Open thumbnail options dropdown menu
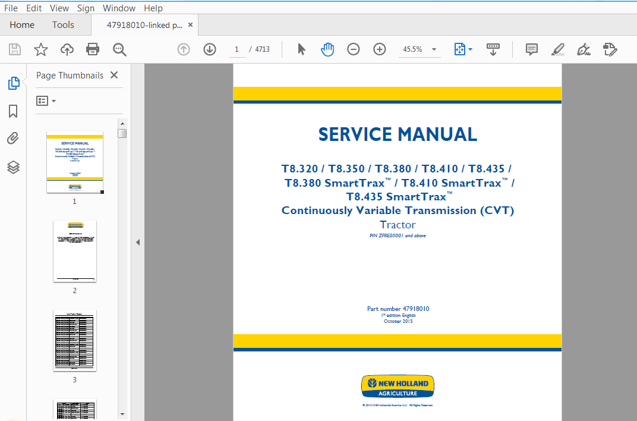637x421 pixels. 46,100
